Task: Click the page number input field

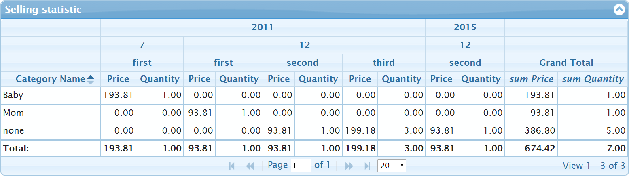Action: pos(301,166)
